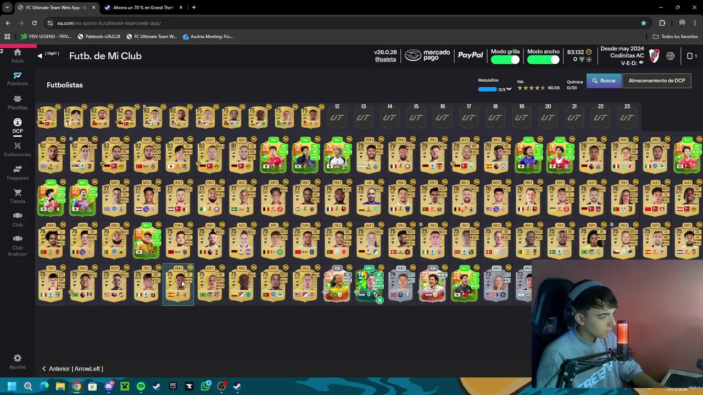Open Discord from the taskbar
Screen dimensions: 703x395
tap(109, 386)
